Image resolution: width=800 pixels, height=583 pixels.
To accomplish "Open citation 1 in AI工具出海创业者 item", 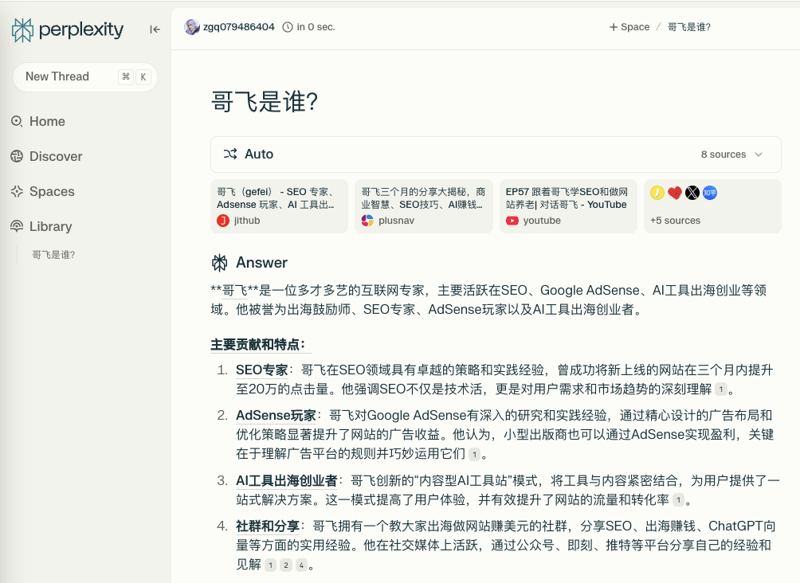I will click(678, 500).
